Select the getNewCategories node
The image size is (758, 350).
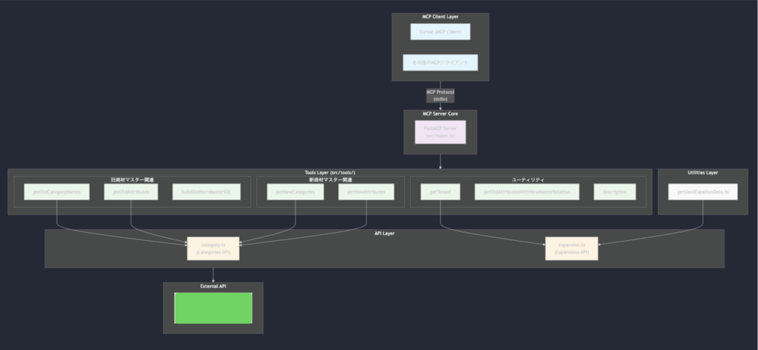pos(296,192)
